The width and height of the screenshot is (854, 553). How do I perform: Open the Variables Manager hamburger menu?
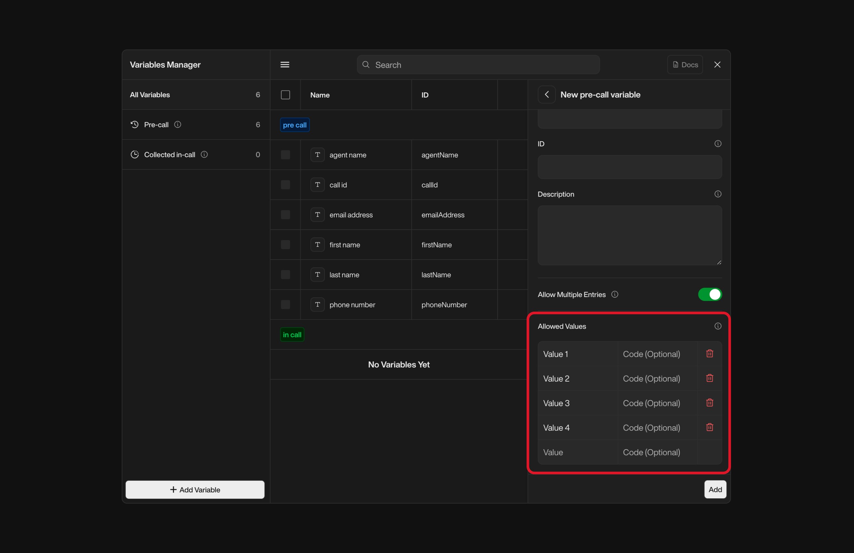(x=284, y=64)
